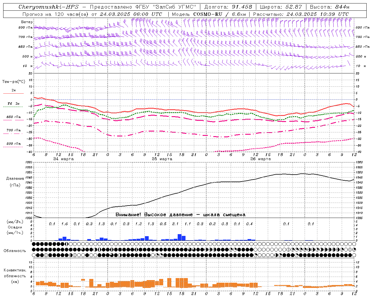Screen dimensions: 371x296
Task: Click the Конвективн. облачность label
Action: click(15, 273)
